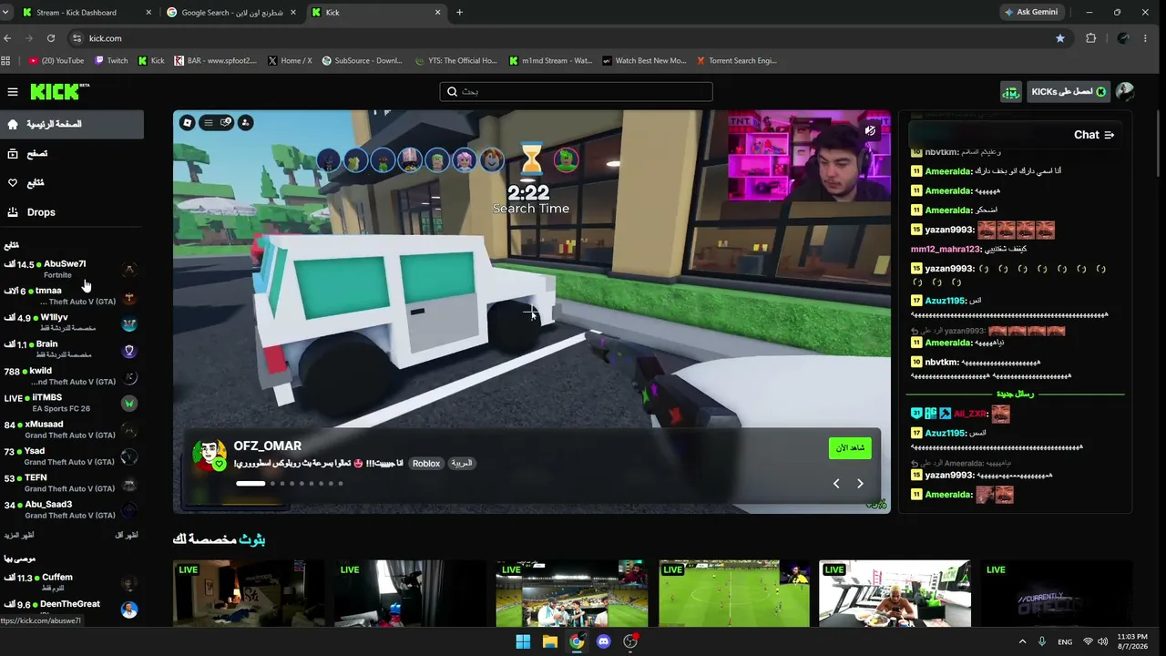The height and width of the screenshot is (656, 1166).
Task: Open tmnaa channel in the sidebar
Action: point(71,296)
